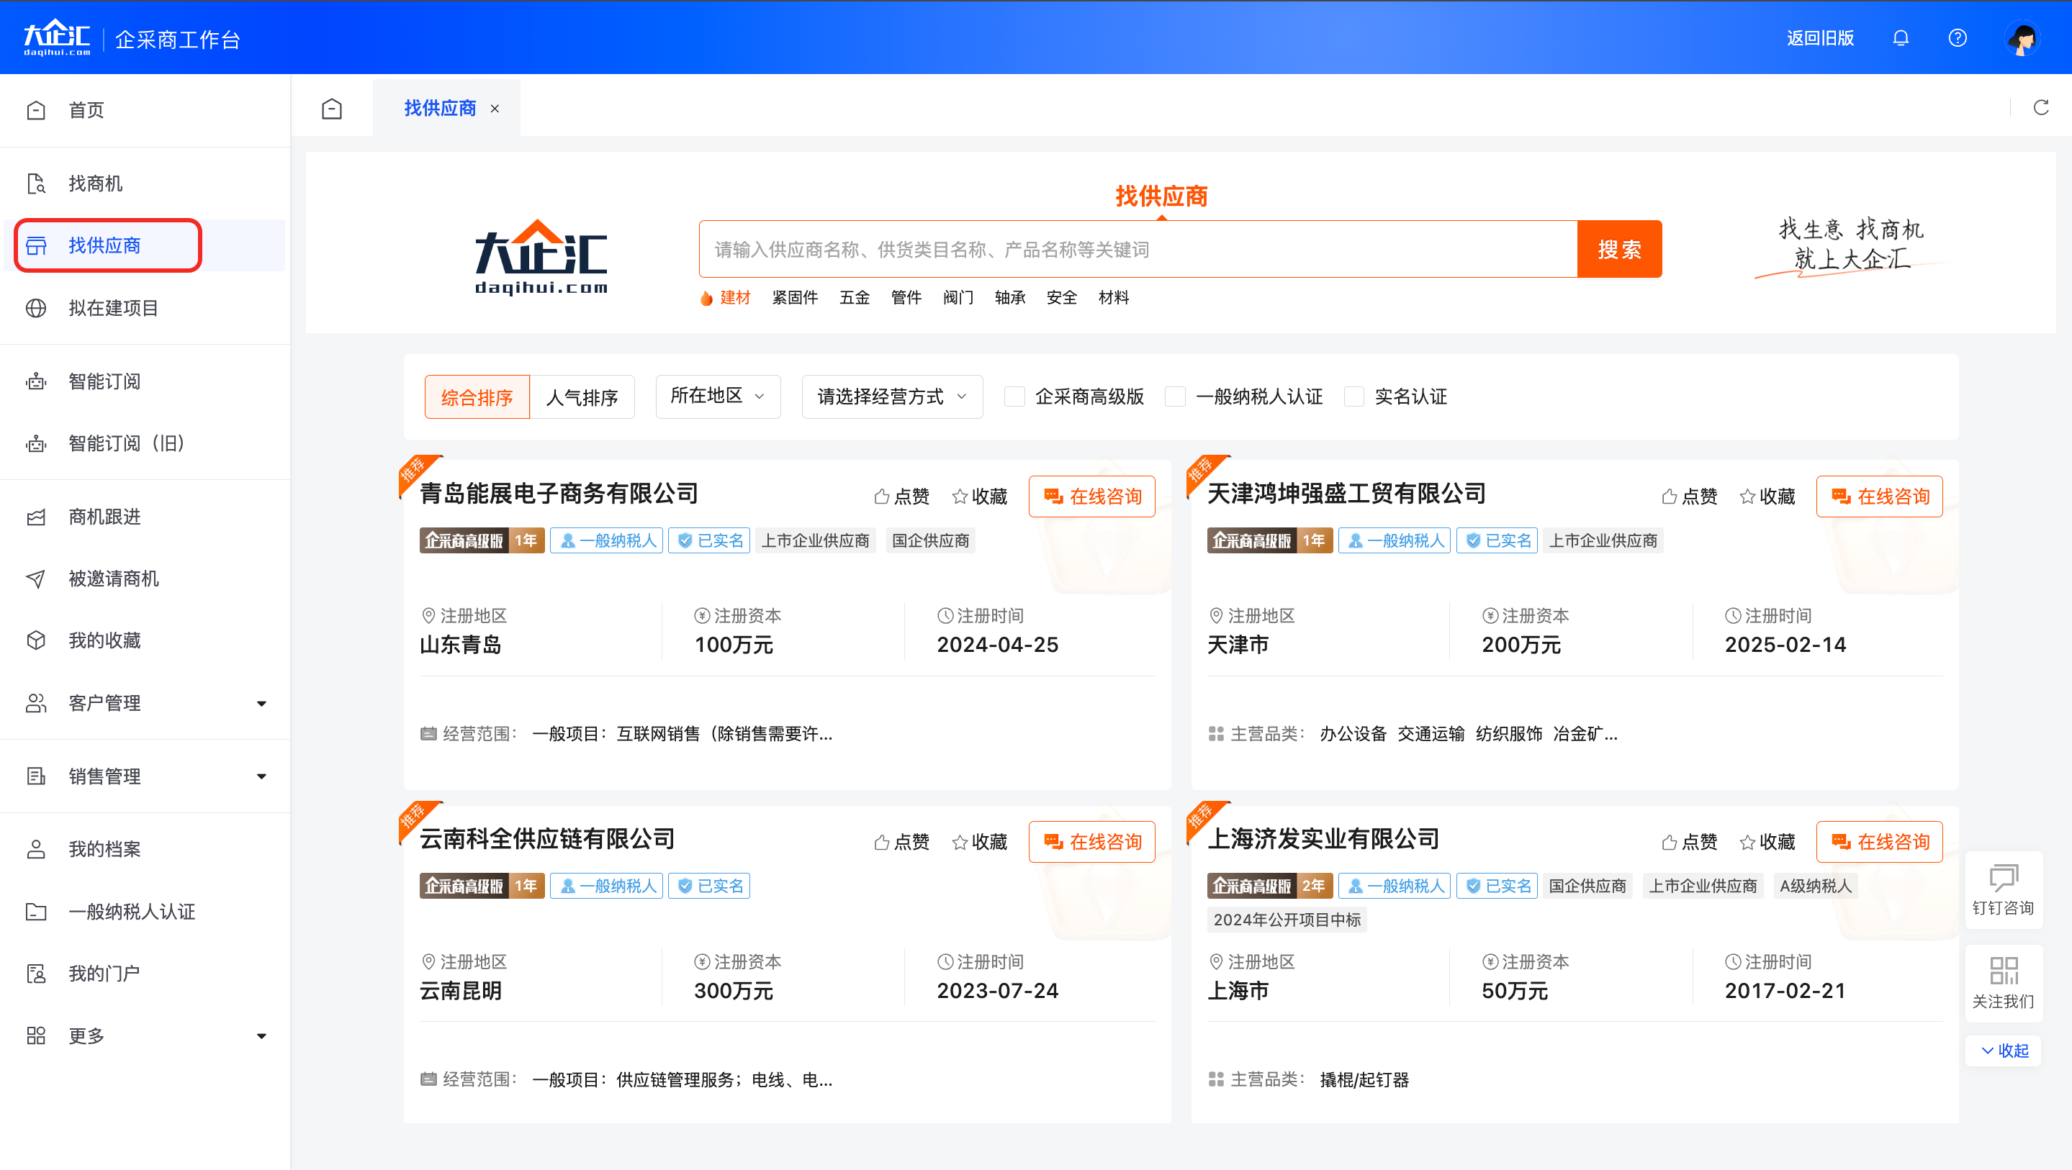Click 在线咨询 for 云南科全供应链有限公司

[x=1091, y=842]
